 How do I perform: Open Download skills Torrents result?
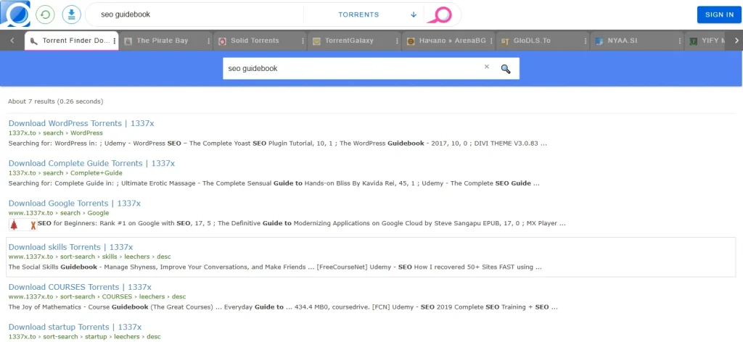70,247
